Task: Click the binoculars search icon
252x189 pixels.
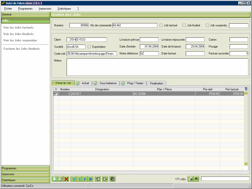Action: 197,179
